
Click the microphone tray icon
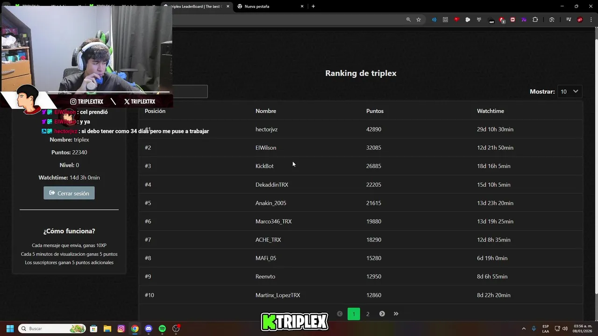pyautogui.click(x=534, y=329)
